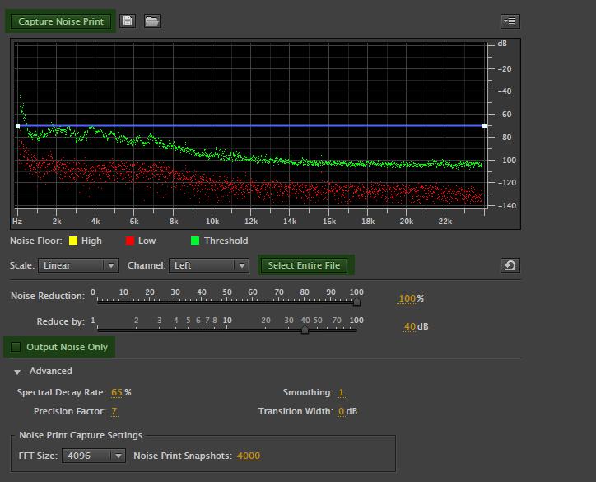Click the Reduce by slider handle
Screen dimensions: 596x482
tap(305, 330)
